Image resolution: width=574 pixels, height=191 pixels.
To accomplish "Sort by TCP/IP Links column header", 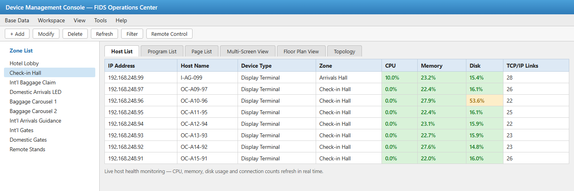I will tap(536, 66).
